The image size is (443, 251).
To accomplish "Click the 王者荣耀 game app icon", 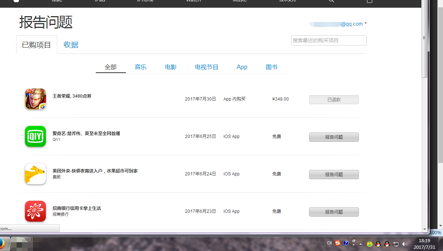I will [x=35, y=99].
